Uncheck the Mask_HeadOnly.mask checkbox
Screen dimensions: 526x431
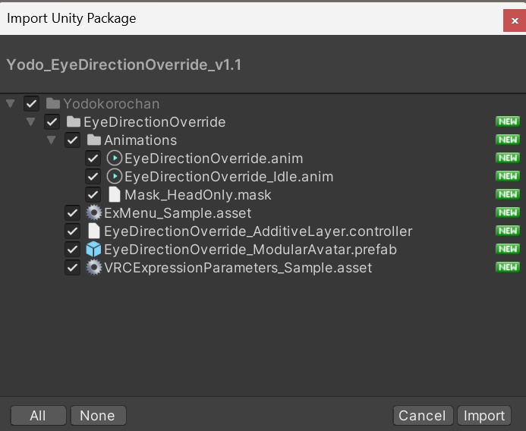tap(93, 195)
